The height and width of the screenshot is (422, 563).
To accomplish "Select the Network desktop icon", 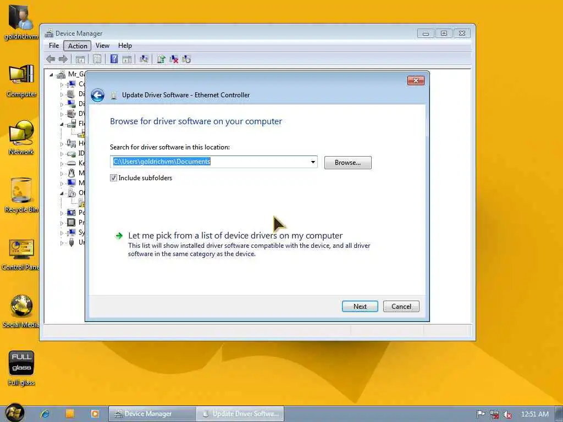I will (21, 138).
